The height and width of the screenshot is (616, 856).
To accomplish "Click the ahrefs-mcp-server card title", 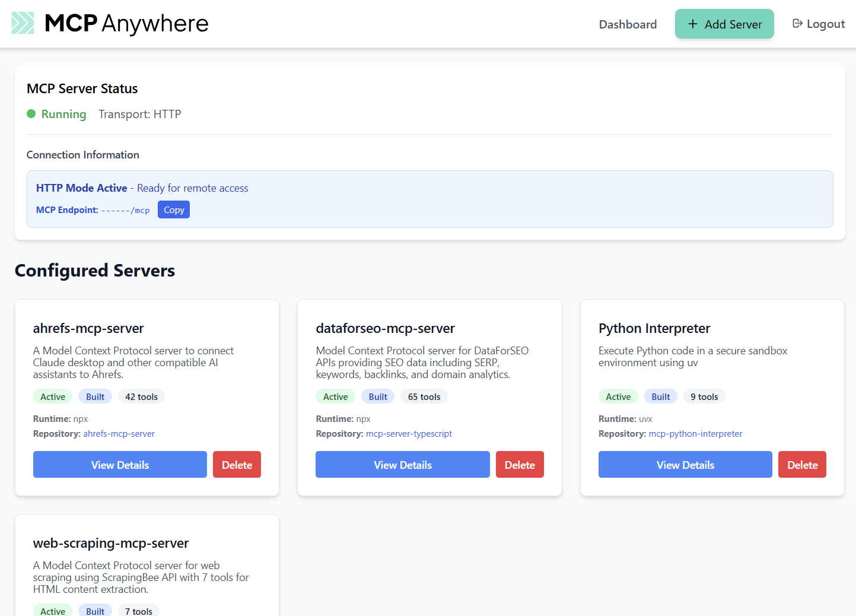I will click(88, 328).
